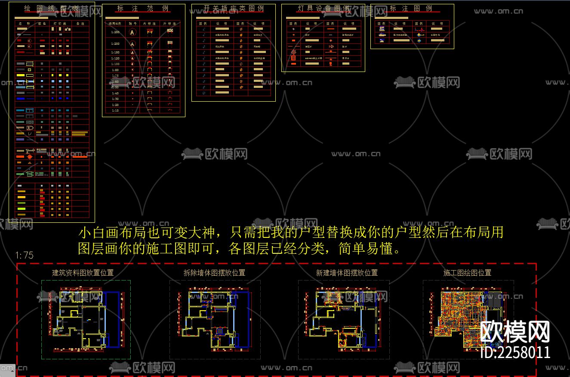Viewport: 570px width, 377px height.
Task: Select the 600x600 grille light panel symbol
Action: tap(293, 58)
